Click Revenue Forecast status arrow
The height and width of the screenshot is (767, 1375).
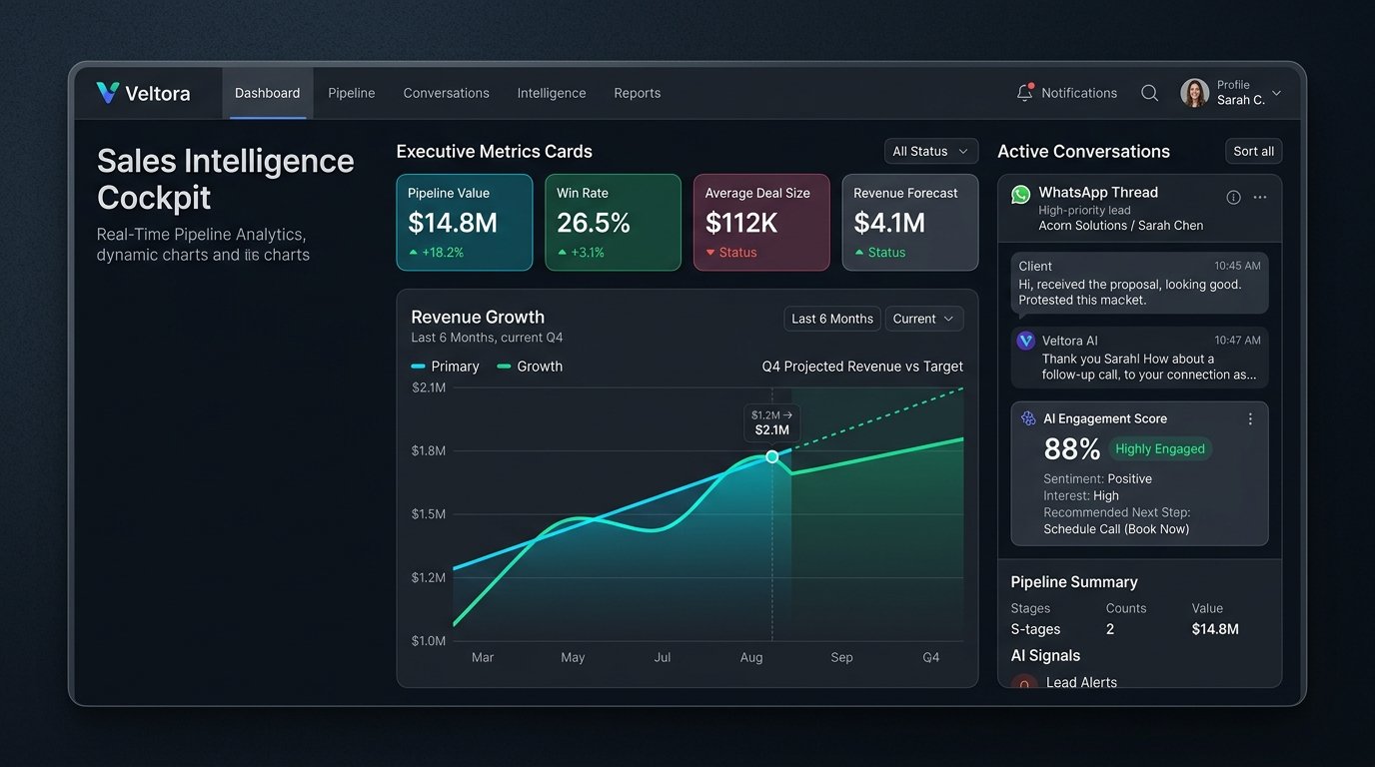(859, 253)
